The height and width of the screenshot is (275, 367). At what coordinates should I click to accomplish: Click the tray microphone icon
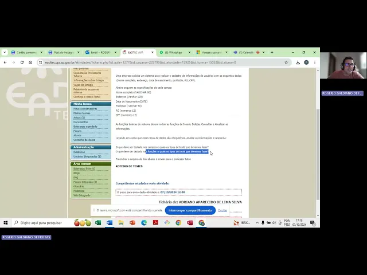tap(263, 223)
